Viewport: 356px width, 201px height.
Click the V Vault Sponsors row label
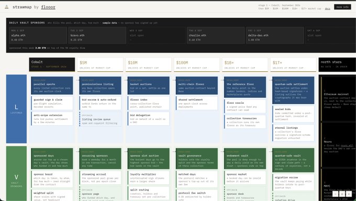click(16, 174)
